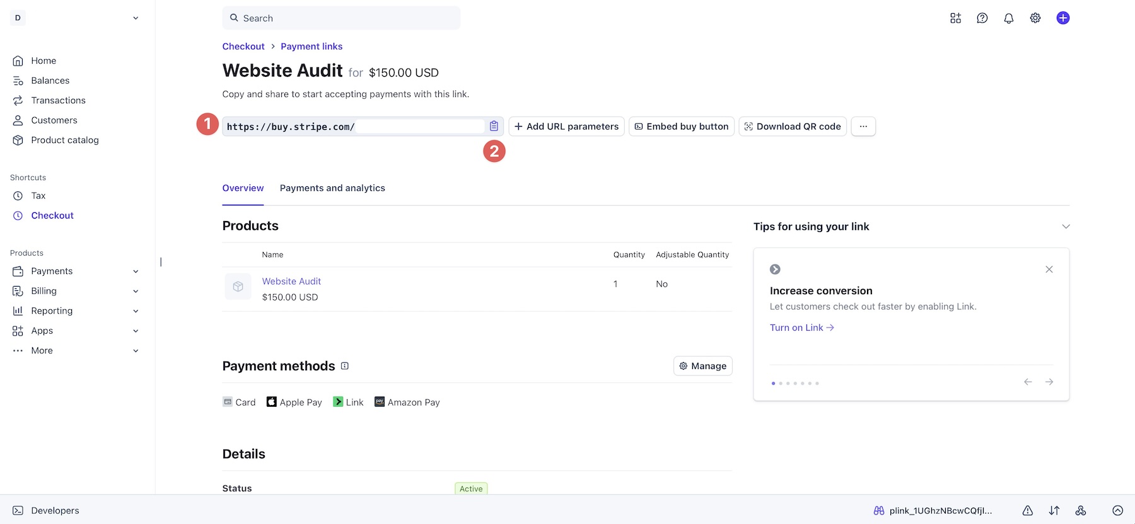Click the Website Audit product thumbnail
This screenshot has height=524, width=1135.
[x=238, y=287]
